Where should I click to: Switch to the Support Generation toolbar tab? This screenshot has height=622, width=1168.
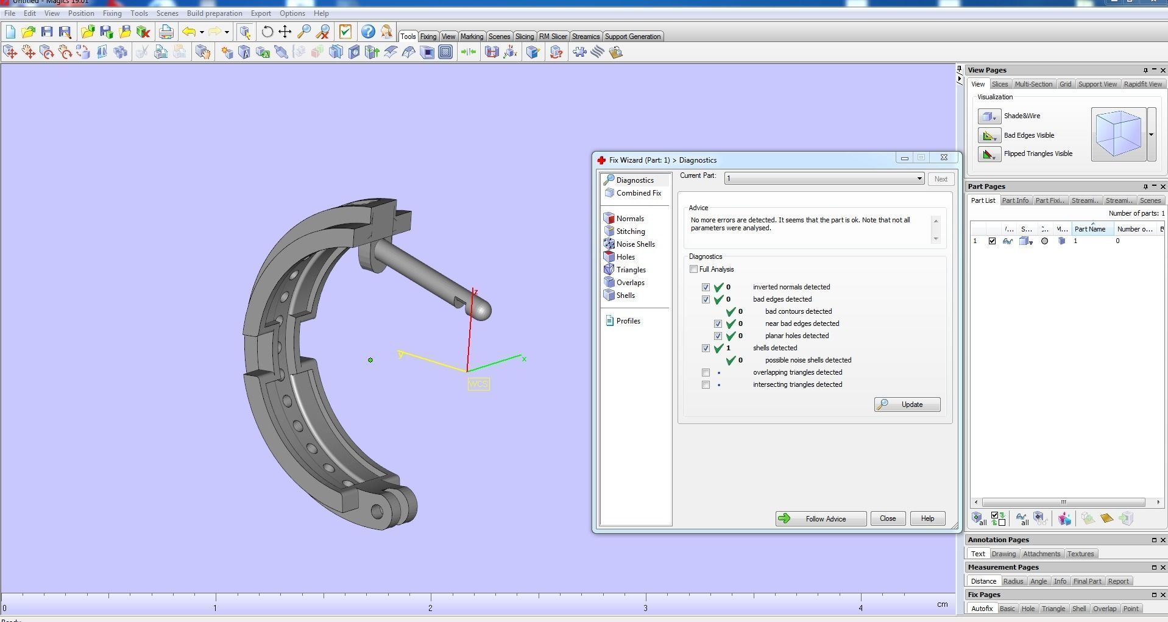point(632,37)
